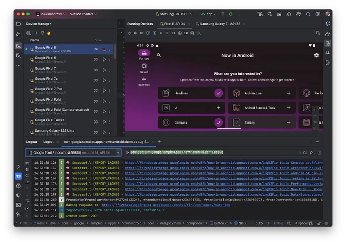The height and width of the screenshot is (245, 346).
Task: Start emulator screen recording icon
Action: pos(186,33)
